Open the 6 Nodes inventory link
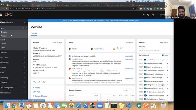The width and height of the screenshot is (196, 110). point(36,88)
